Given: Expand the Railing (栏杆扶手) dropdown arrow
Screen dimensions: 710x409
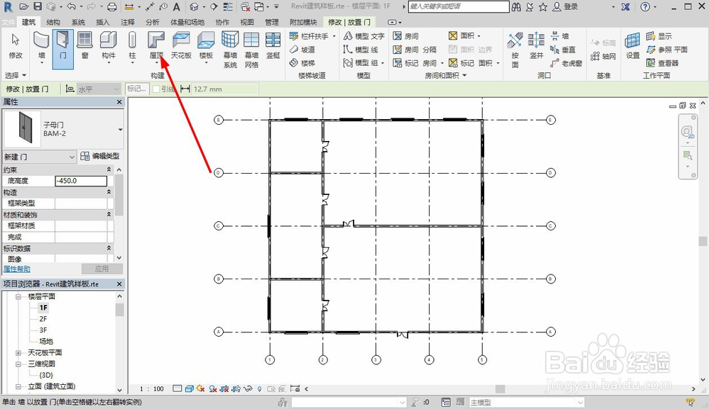Looking at the screenshot, I should (x=334, y=35).
